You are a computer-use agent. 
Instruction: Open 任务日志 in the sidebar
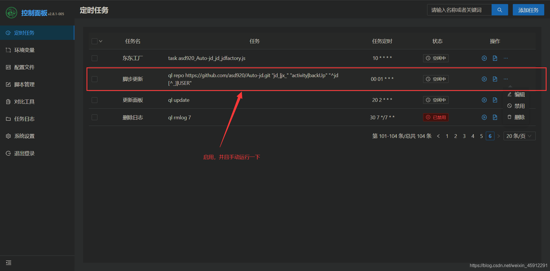(37, 119)
